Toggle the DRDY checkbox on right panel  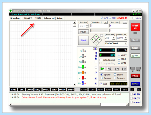(x=131, y=98)
